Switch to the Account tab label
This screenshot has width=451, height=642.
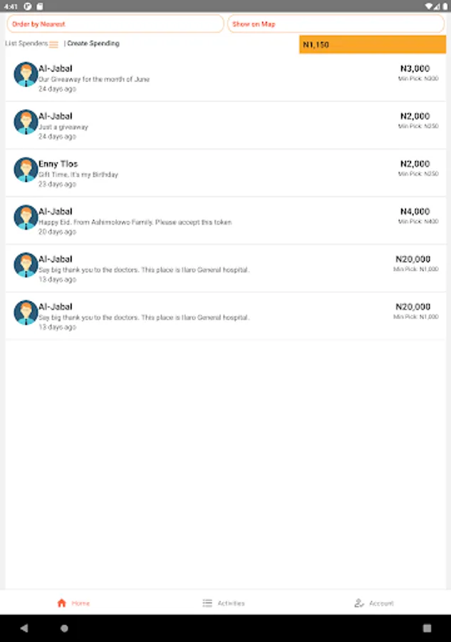[x=381, y=603]
